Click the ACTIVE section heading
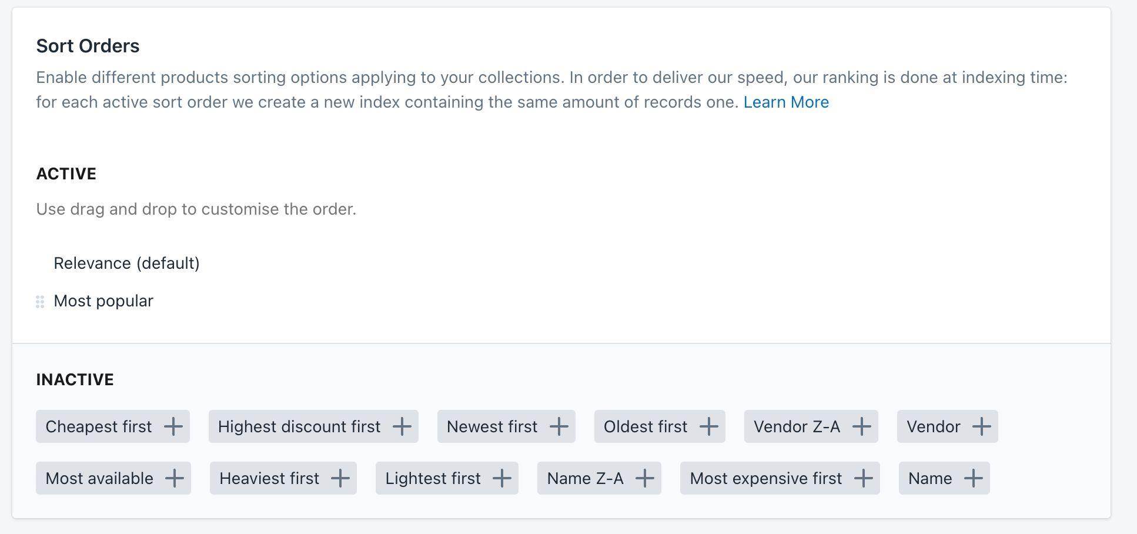 pos(66,173)
